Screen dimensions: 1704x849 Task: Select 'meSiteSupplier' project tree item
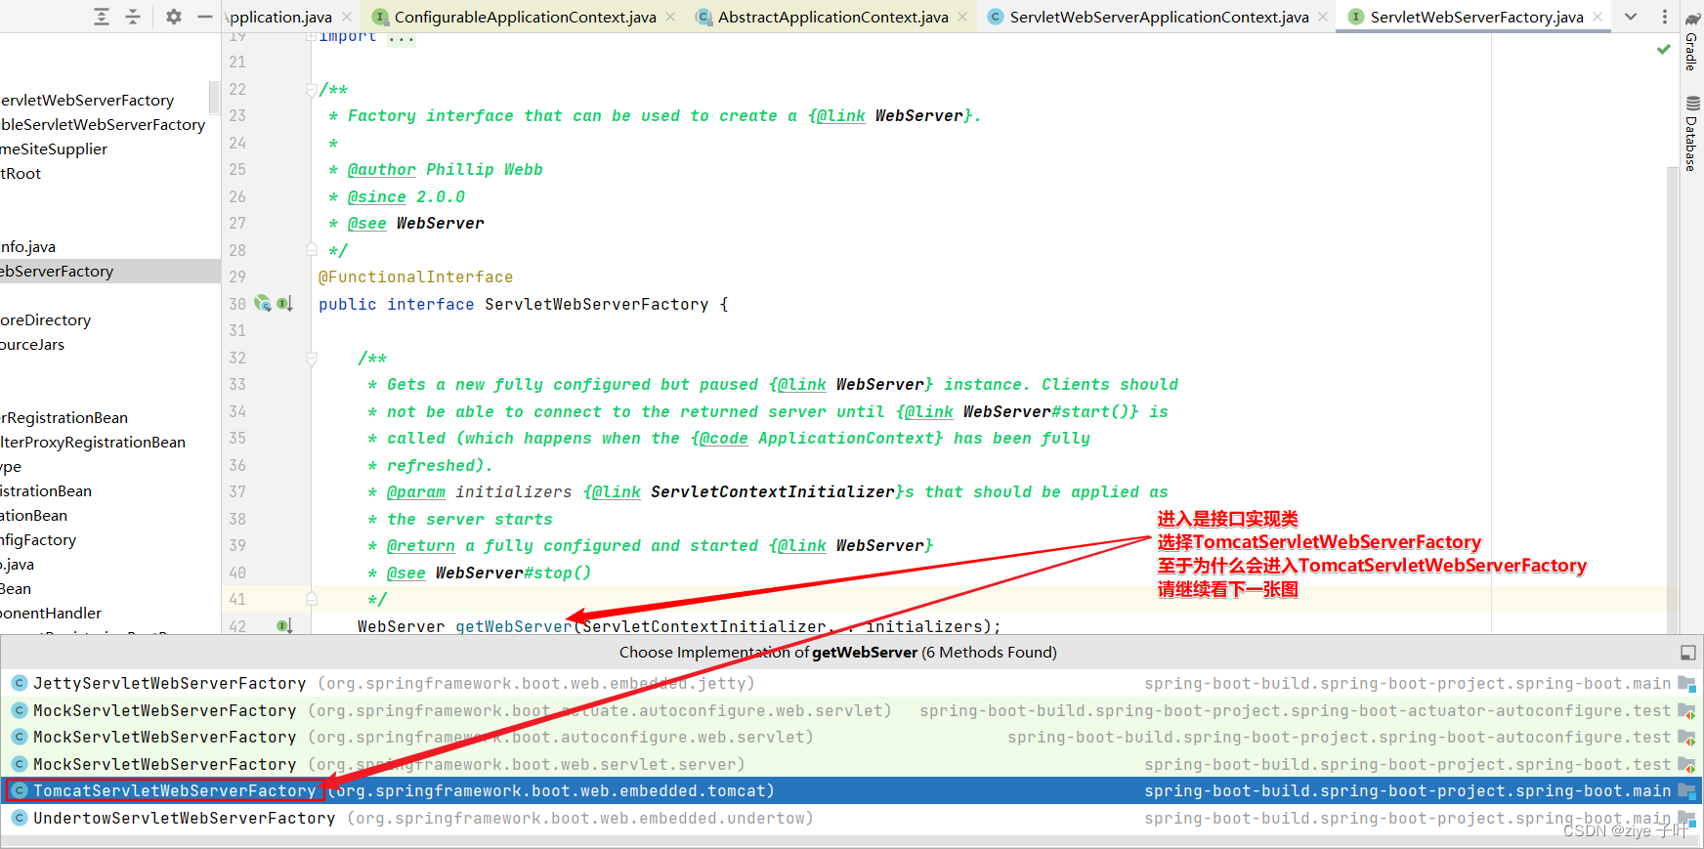(x=54, y=149)
